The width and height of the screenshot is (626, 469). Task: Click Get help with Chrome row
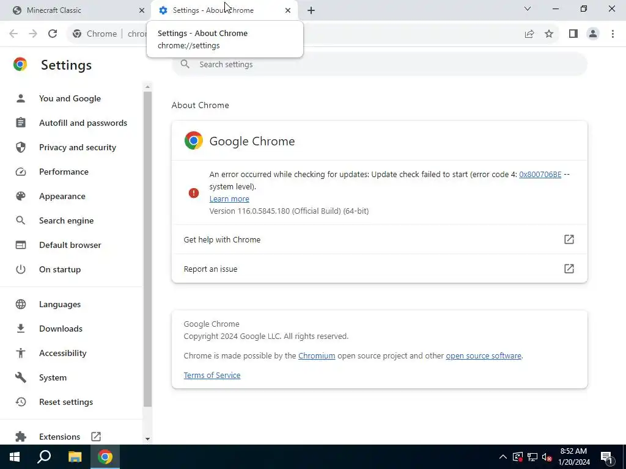(379, 239)
